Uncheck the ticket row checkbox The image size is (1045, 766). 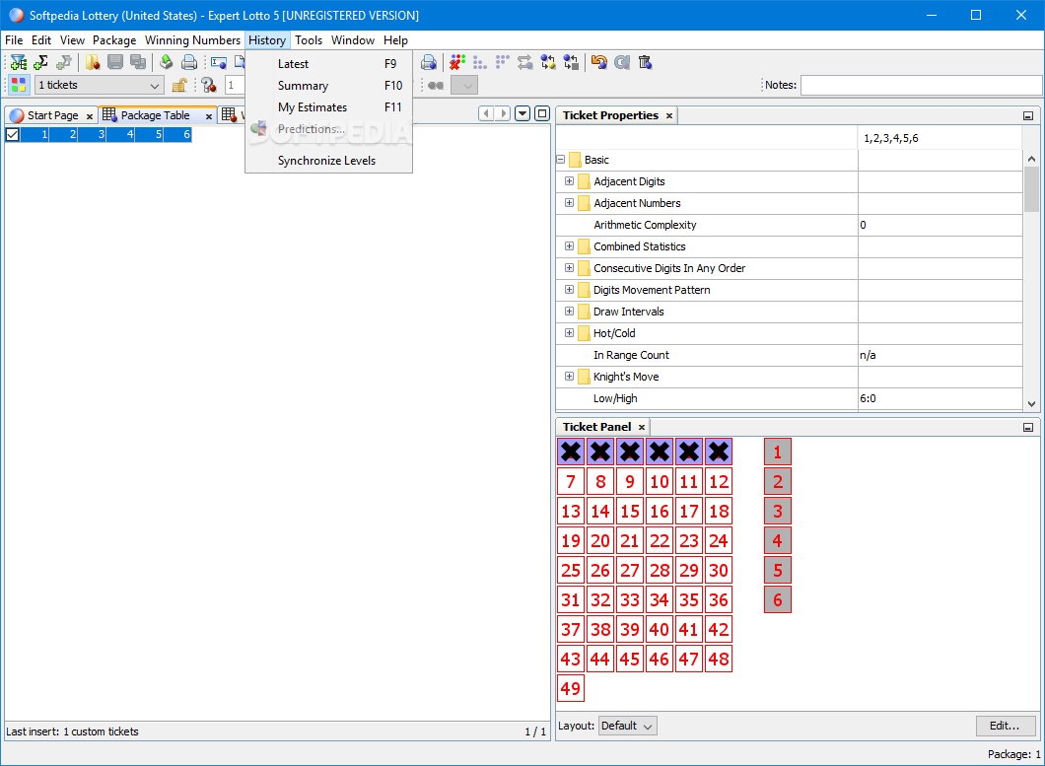click(x=12, y=135)
